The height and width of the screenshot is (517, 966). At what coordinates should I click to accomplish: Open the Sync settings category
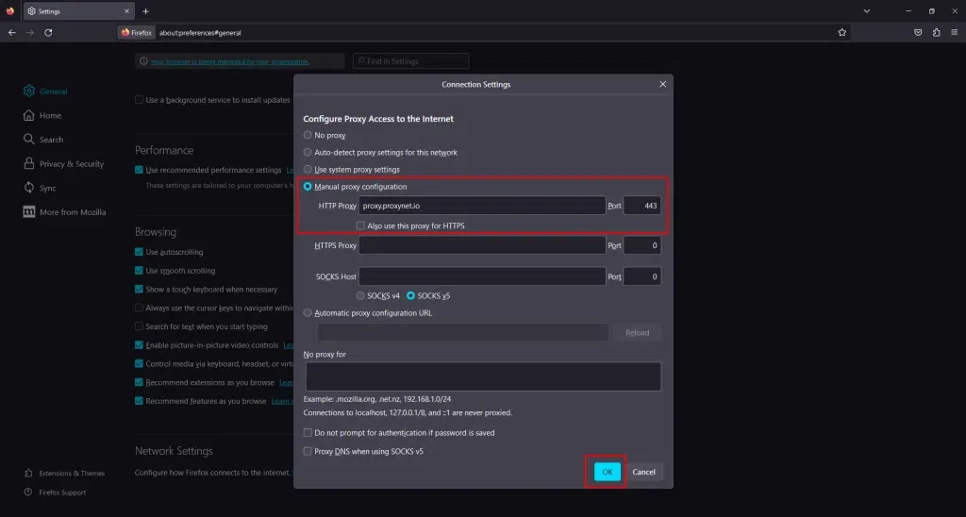click(40, 188)
